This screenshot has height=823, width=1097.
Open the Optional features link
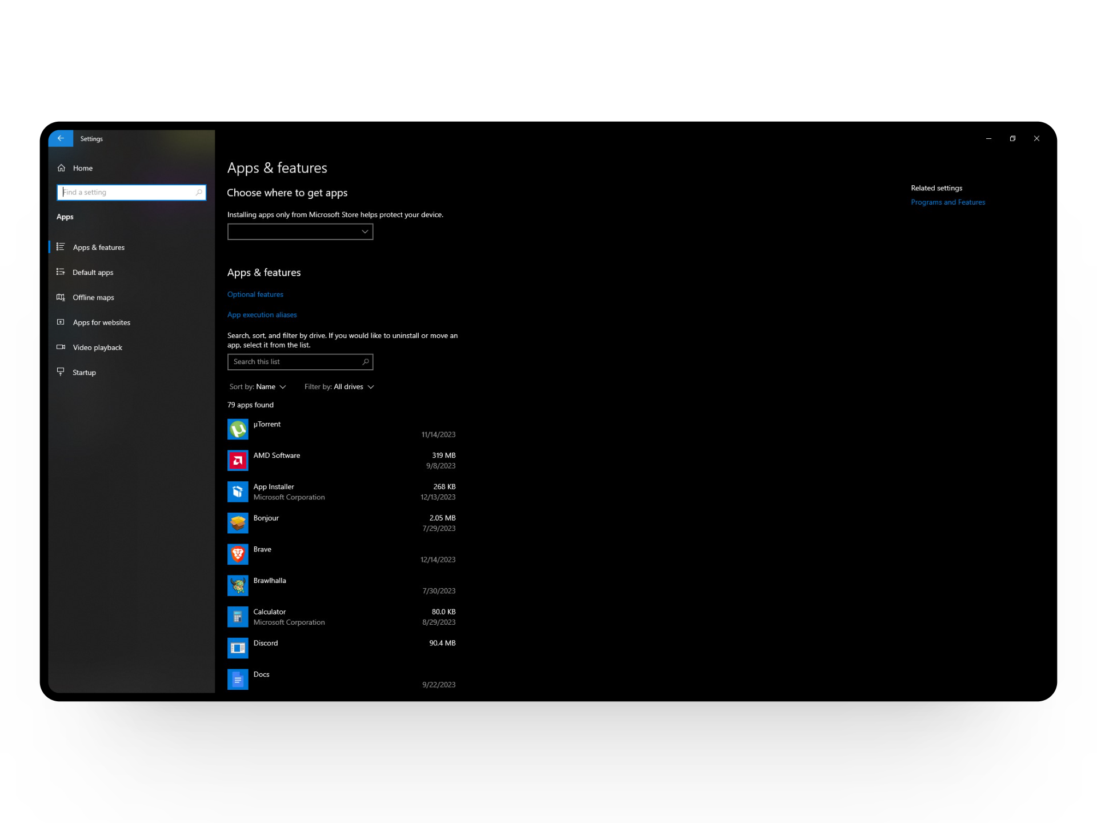pos(255,294)
